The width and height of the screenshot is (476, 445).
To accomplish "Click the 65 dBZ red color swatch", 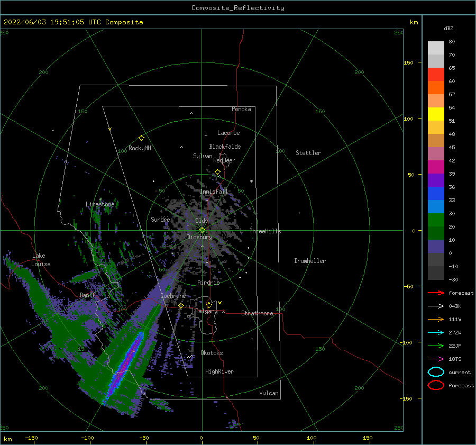I will click(436, 74).
